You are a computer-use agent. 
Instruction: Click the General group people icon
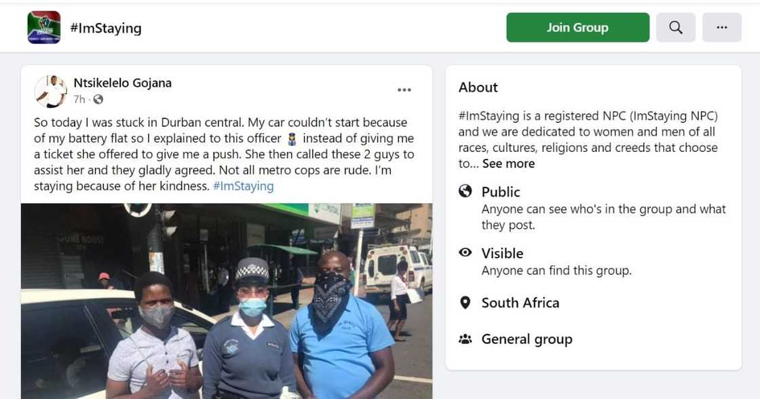pos(465,339)
